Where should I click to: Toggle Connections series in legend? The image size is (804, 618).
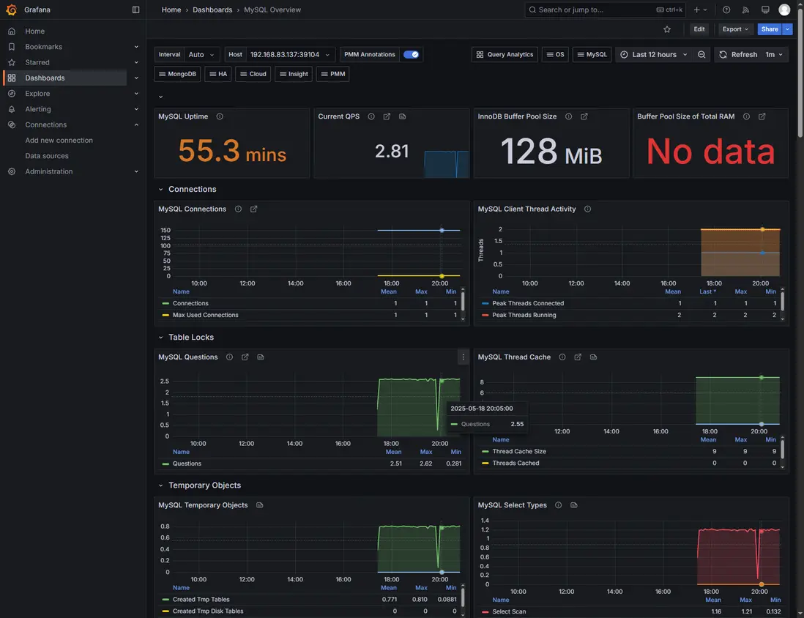click(190, 303)
